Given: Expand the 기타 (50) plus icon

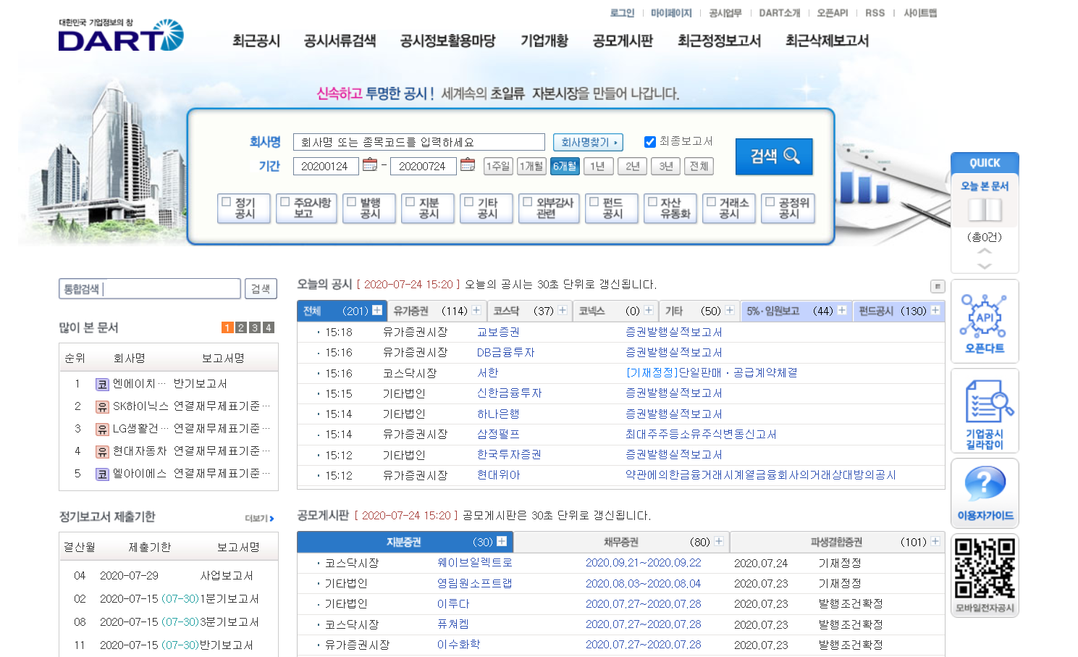Looking at the screenshot, I should (x=730, y=310).
